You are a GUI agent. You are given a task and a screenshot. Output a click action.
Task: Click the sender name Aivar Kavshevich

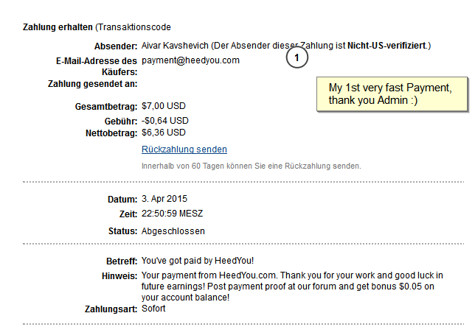click(x=180, y=46)
